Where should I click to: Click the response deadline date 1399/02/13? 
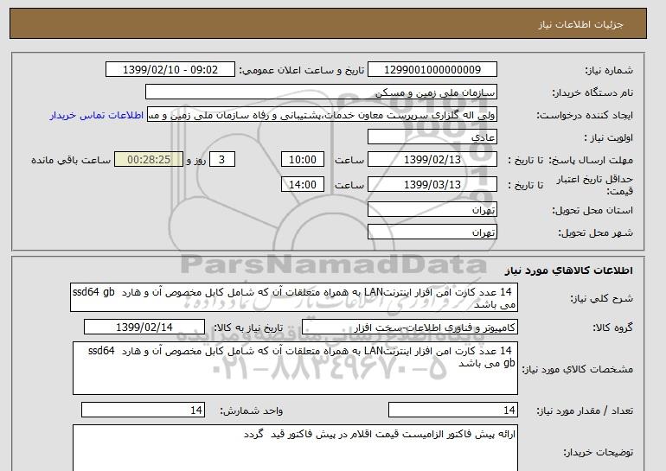(x=432, y=160)
